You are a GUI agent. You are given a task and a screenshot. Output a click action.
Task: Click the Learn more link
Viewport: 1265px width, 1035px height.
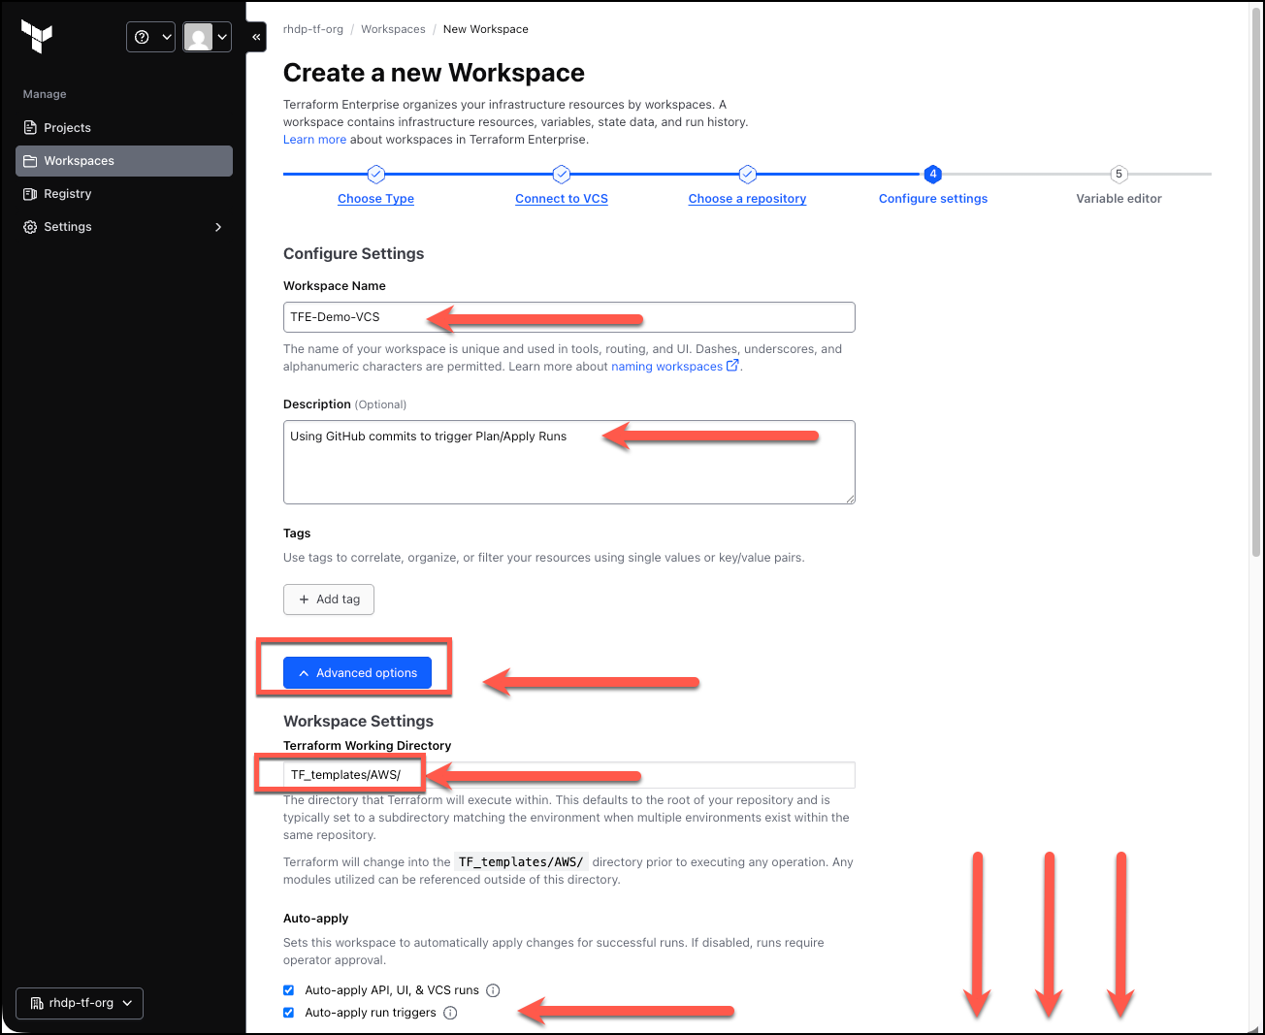(x=314, y=140)
